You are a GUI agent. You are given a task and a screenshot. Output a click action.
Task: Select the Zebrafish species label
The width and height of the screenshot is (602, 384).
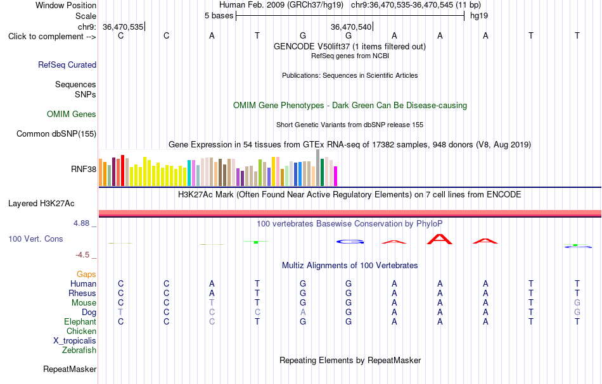[79, 350]
